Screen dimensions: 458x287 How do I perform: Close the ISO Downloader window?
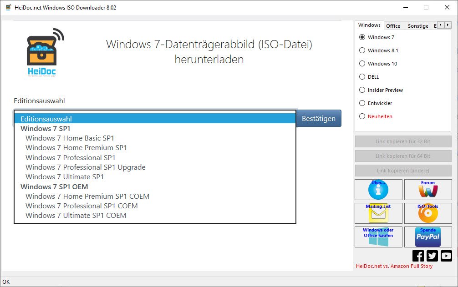coord(447,7)
